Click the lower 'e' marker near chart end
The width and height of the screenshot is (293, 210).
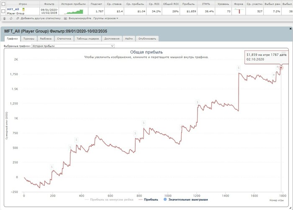tap(274, 75)
